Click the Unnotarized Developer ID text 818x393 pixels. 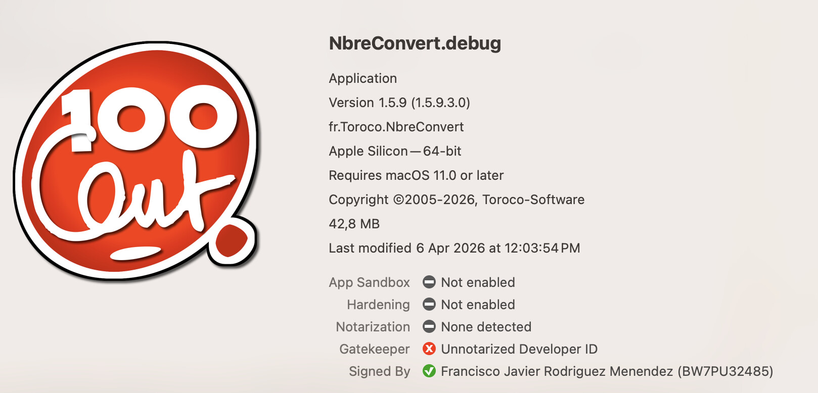[519, 349]
